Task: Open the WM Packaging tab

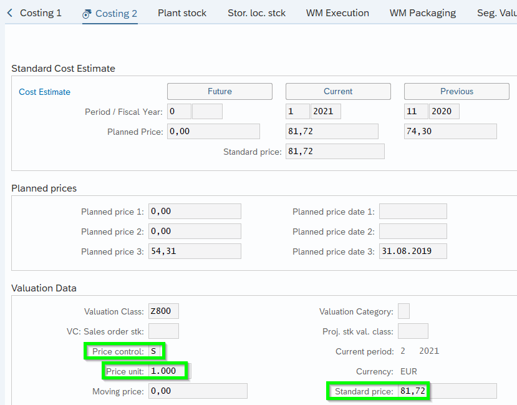Action: click(x=422, y=12)
